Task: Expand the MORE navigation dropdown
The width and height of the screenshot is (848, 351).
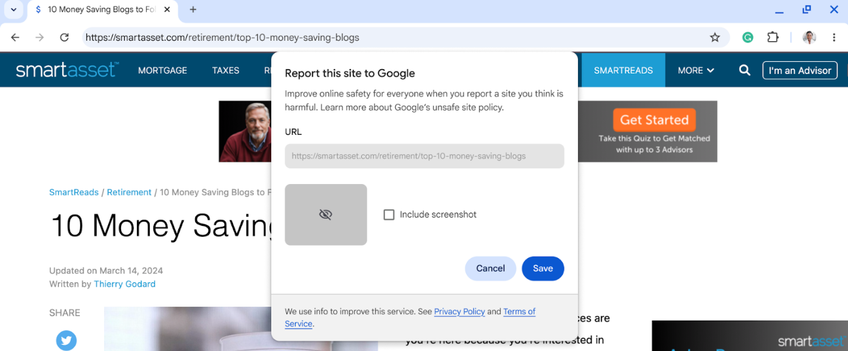Action: (696, 70)
